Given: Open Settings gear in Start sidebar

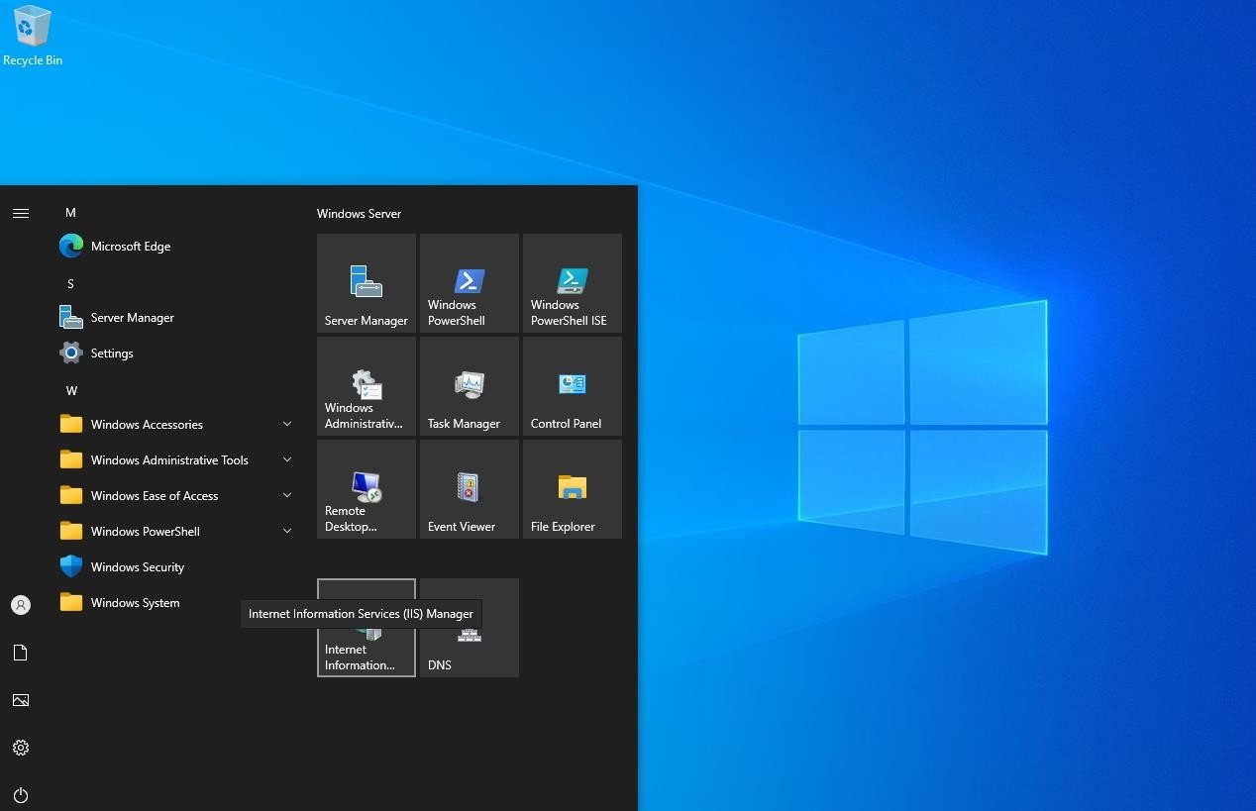Looking at the screenshot, I should click(x=21, y=748).
